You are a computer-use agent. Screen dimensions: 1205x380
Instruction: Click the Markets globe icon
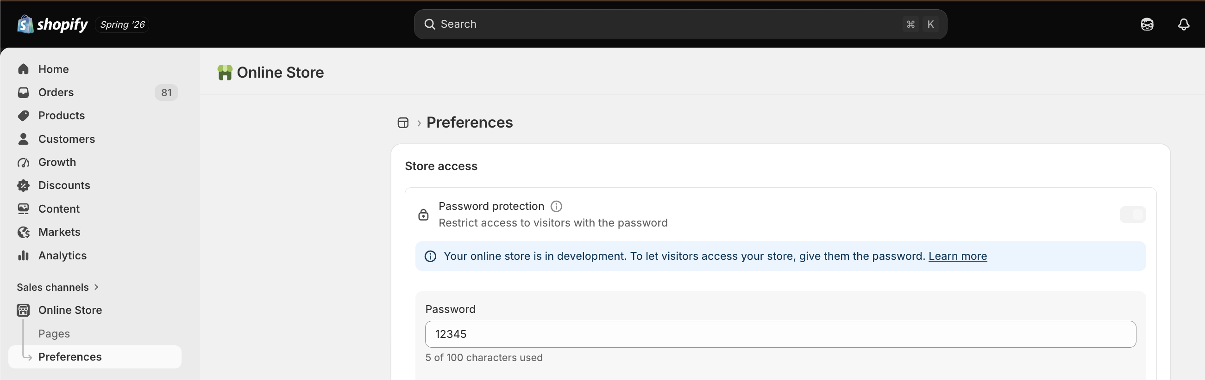click(x=24, y=232)
